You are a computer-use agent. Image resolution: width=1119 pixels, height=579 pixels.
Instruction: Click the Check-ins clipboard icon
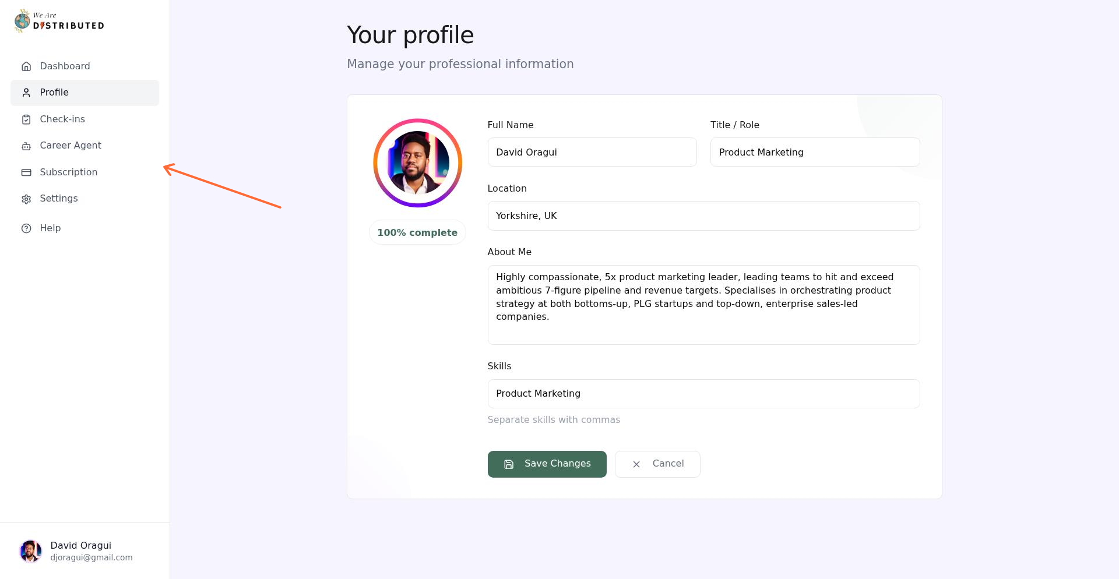[26, 119]
